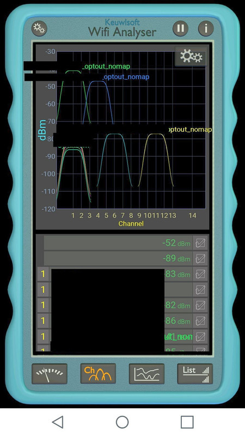The height and width of the screenshot is (436, 245).
Task: Tap Android recent apps button
Action: coord(187,422)
